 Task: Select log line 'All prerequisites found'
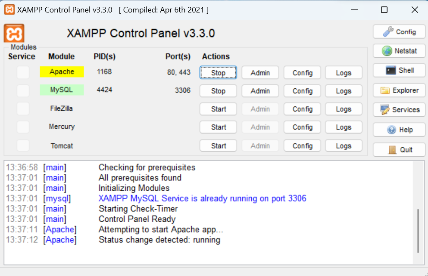140,177
